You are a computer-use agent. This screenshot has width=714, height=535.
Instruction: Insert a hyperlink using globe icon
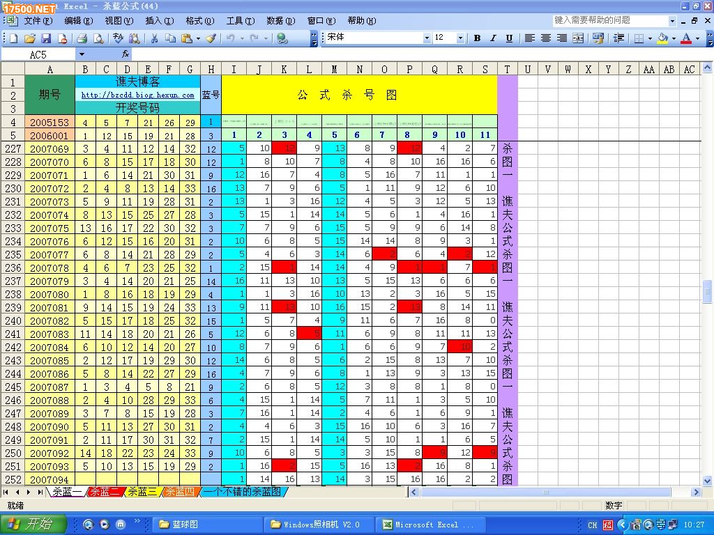coord(282,39)
